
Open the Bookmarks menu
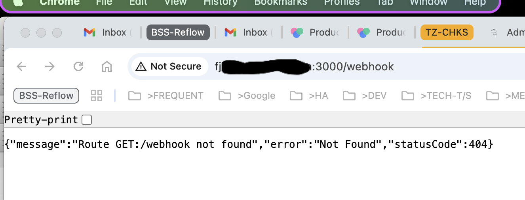point(281,2)
